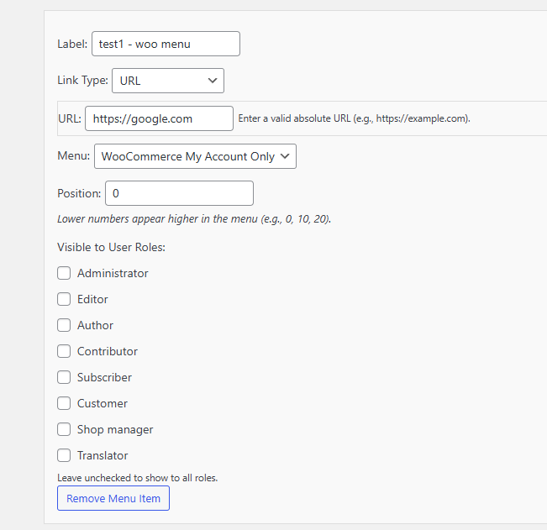Enable the Shop manager checkbox
This screenshot has height=530, width=547.
point(64,429)
